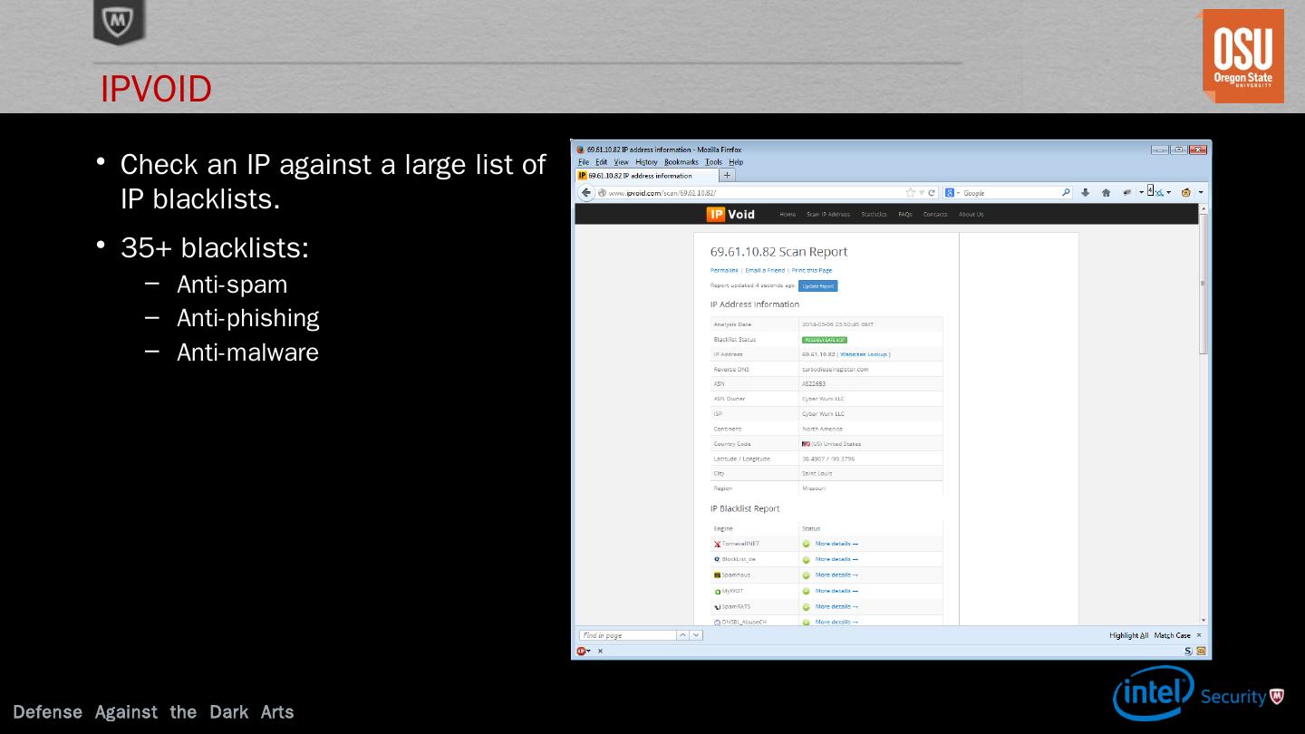Click the Update Report button
The width and height of the screenshot is (1305, 734).
818,286
